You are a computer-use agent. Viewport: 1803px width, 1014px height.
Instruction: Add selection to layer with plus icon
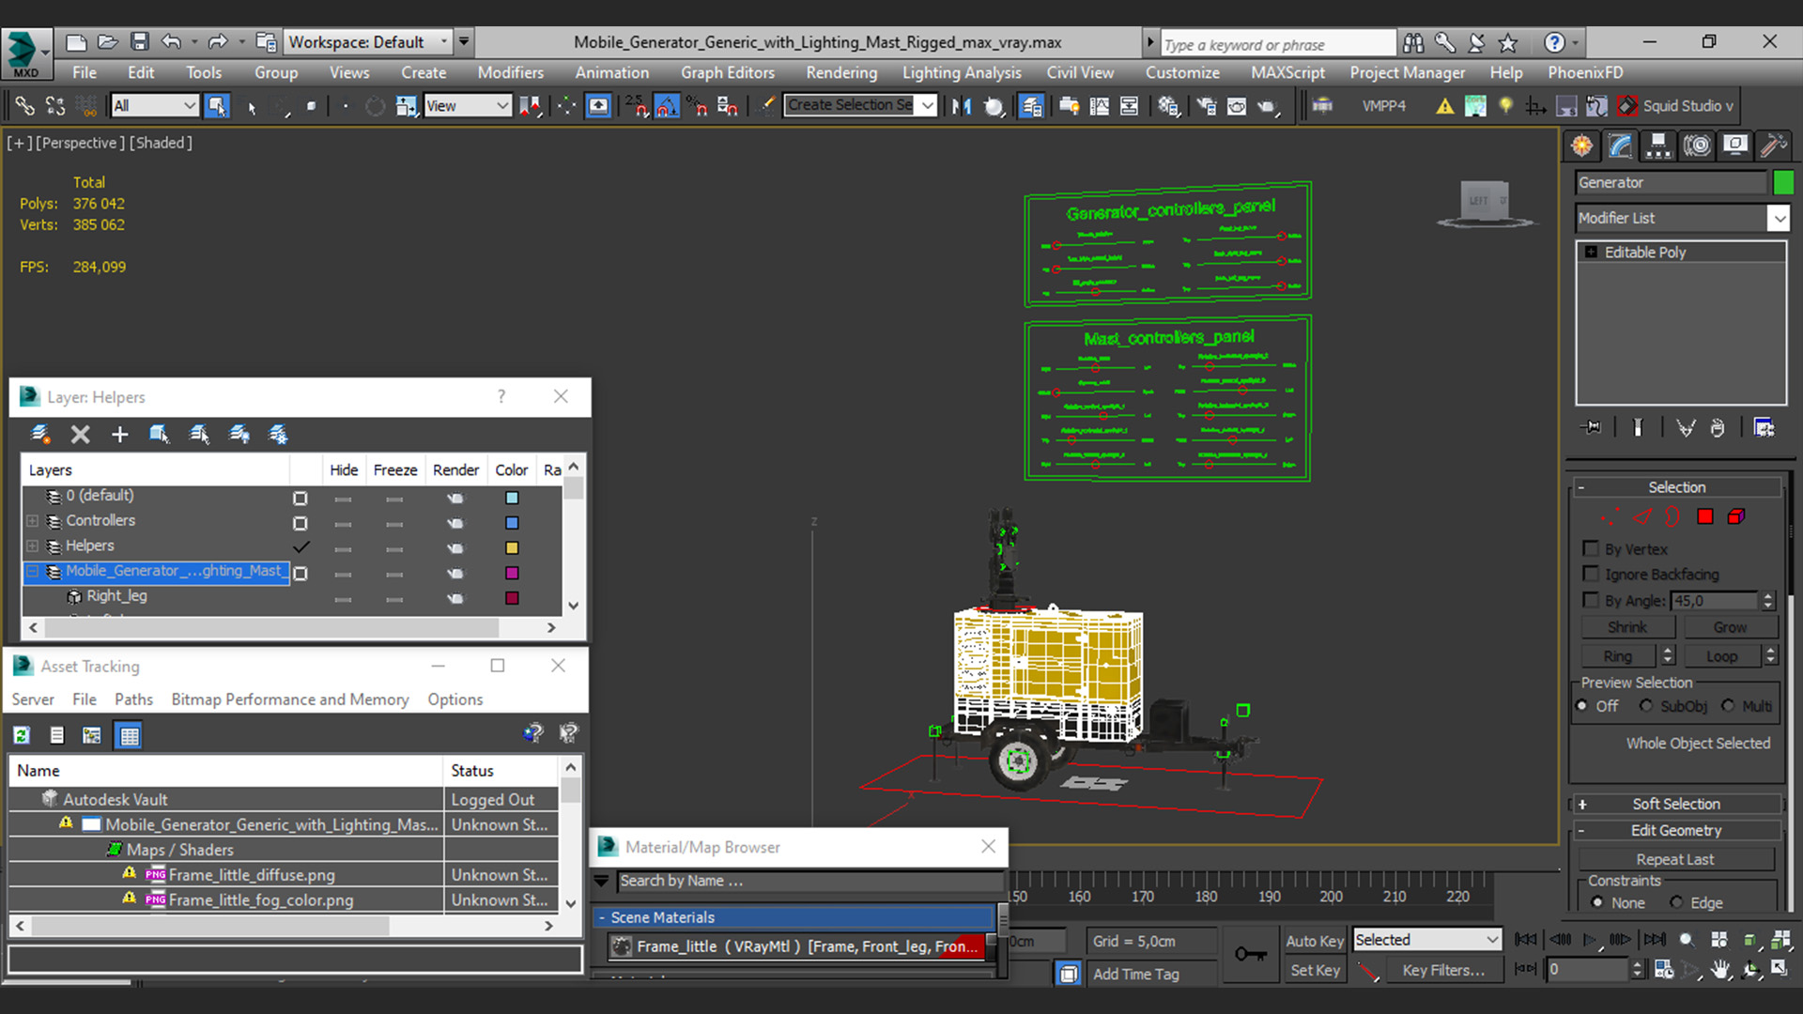[119, 434]
